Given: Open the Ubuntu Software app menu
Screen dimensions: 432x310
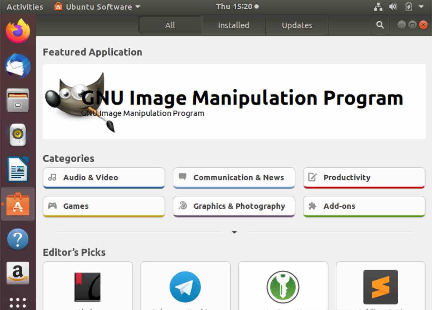Looking at the screenshot, I should point(97,7).
